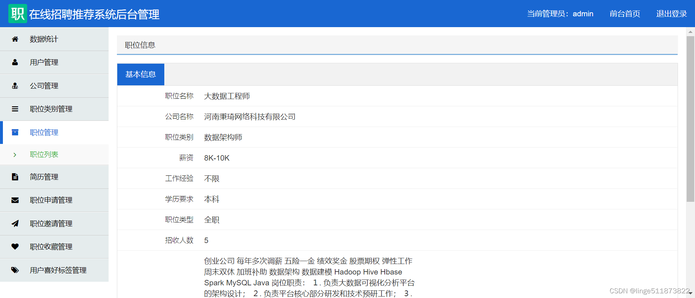Screen dimensions: 695x298
Task: Open the 职位列表 submenu entry
Action: click(54, 155)
